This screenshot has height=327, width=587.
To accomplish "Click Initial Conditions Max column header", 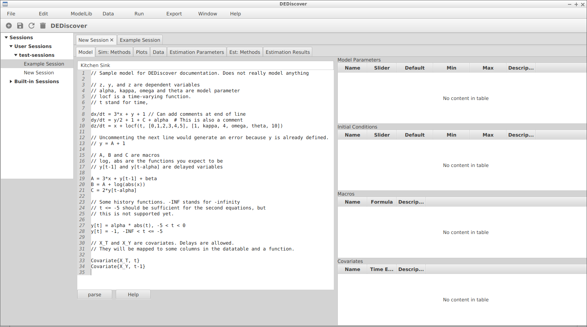I will [488, 135].
